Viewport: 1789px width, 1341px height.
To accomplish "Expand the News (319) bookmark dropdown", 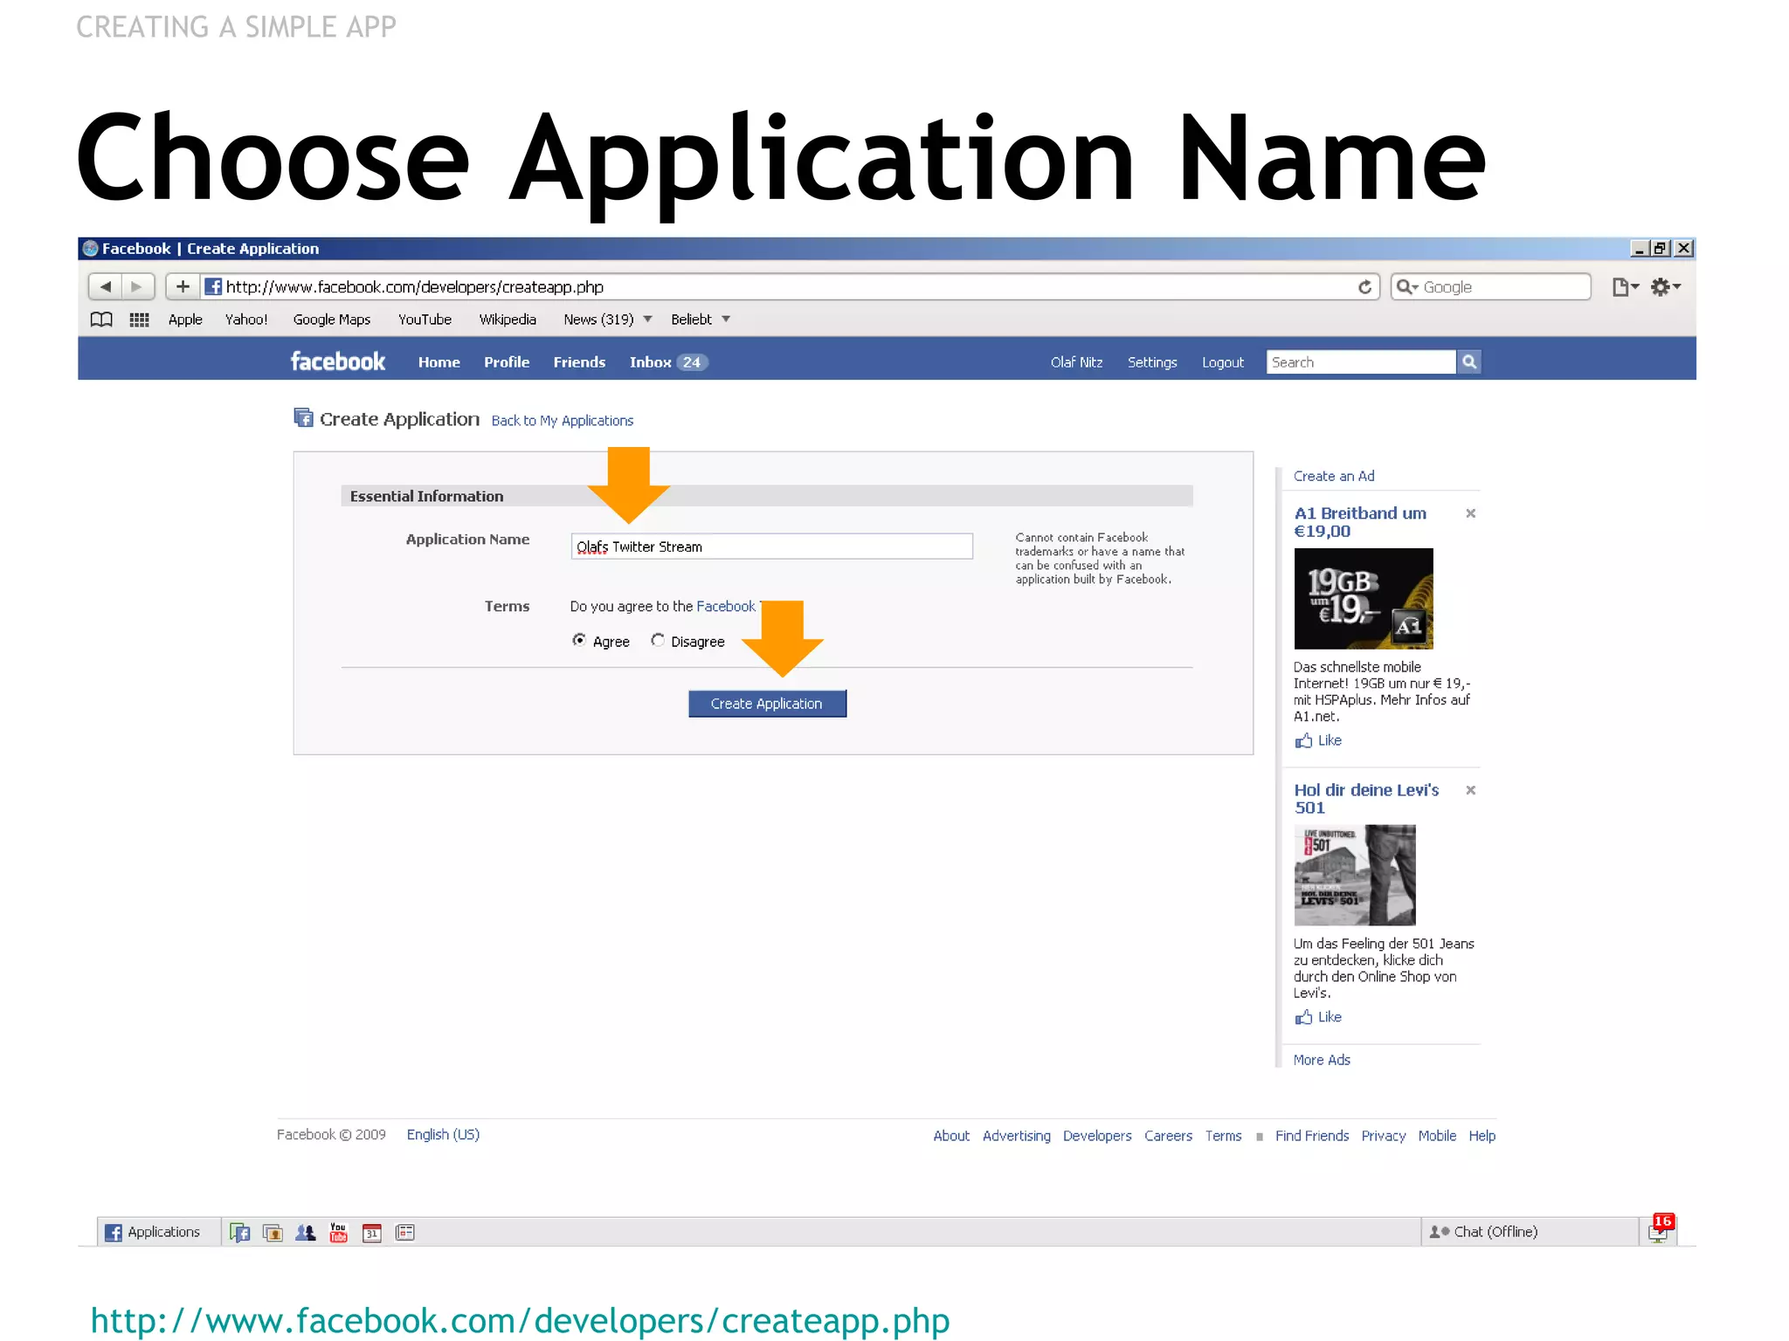I will [647, 320].
